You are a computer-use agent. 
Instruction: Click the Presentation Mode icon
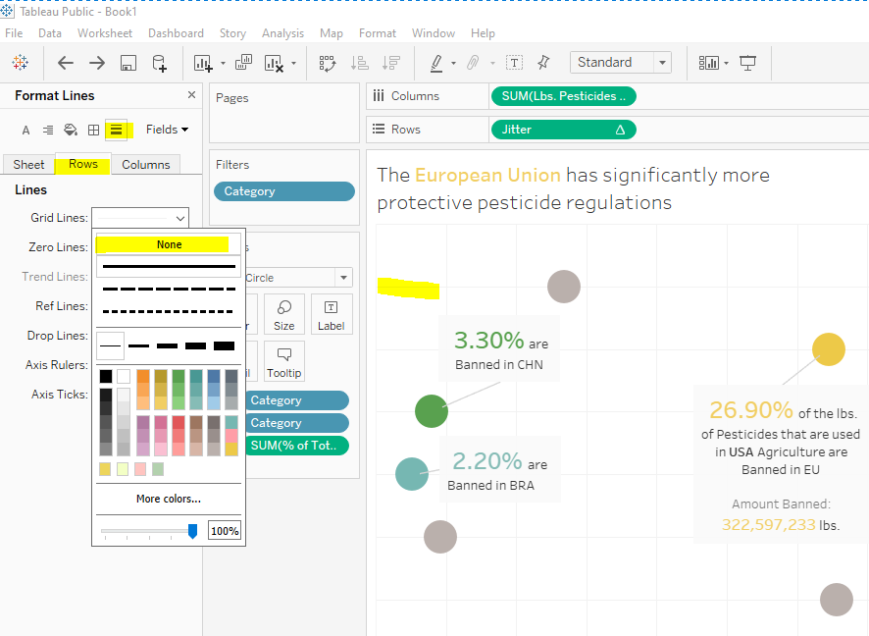click(747, 63)
